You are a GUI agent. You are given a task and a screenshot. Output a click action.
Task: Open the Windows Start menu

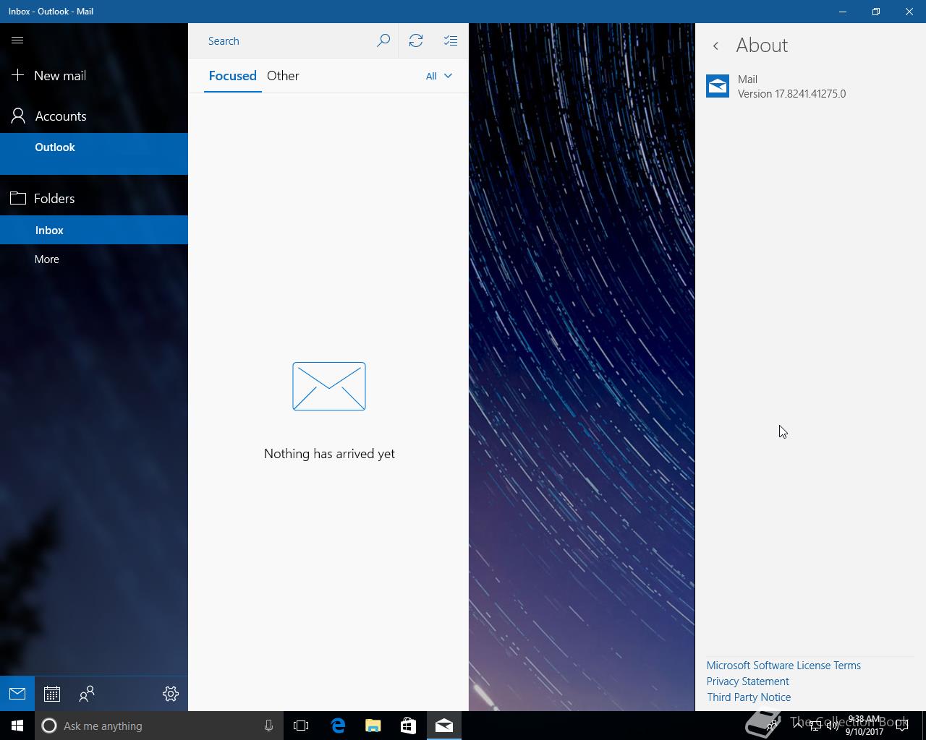(17, 726)
